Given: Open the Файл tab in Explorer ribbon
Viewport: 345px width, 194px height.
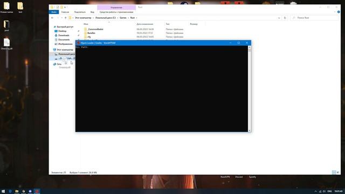Looking at the screenshot, I should 54,12.
